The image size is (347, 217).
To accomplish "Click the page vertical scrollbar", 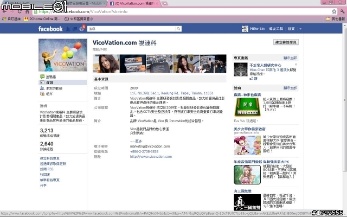I will [345, 100].
